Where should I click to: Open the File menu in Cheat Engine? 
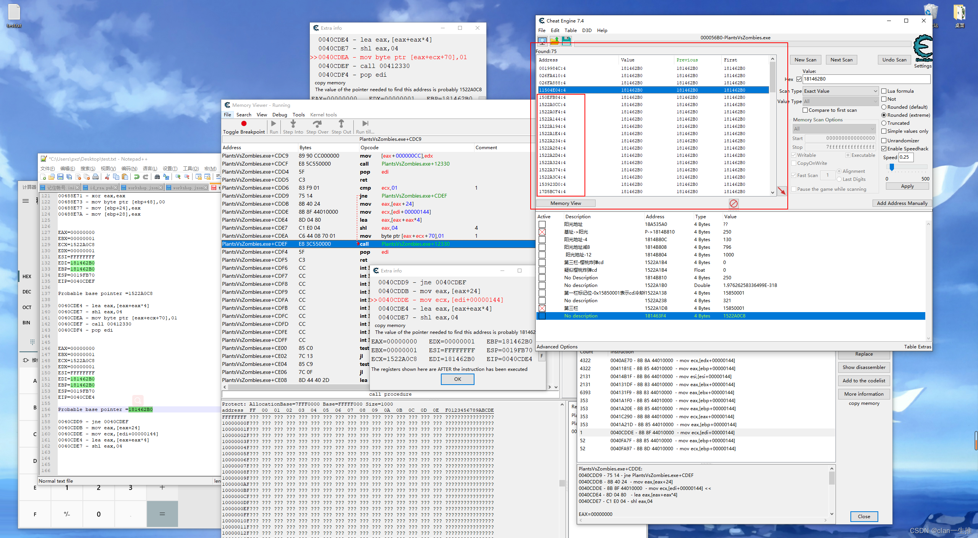tap(542, 31)
